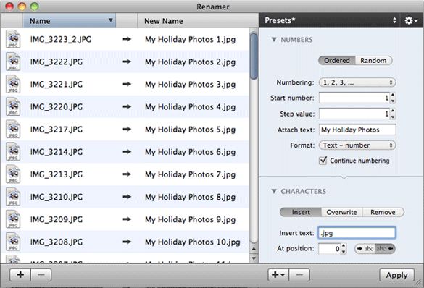The height and width of the screenshot is (288, 424).
Task: Click JPEG file icon for IMG_3217.JPG
Action: click(x=13, y=130)
